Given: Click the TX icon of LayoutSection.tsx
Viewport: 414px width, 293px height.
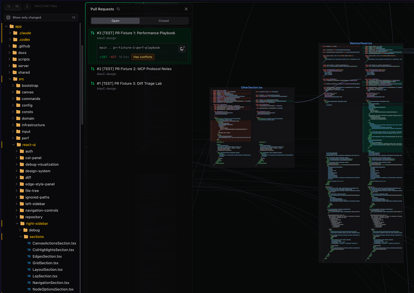Looking at the screenshot, I should click(29, 269).
